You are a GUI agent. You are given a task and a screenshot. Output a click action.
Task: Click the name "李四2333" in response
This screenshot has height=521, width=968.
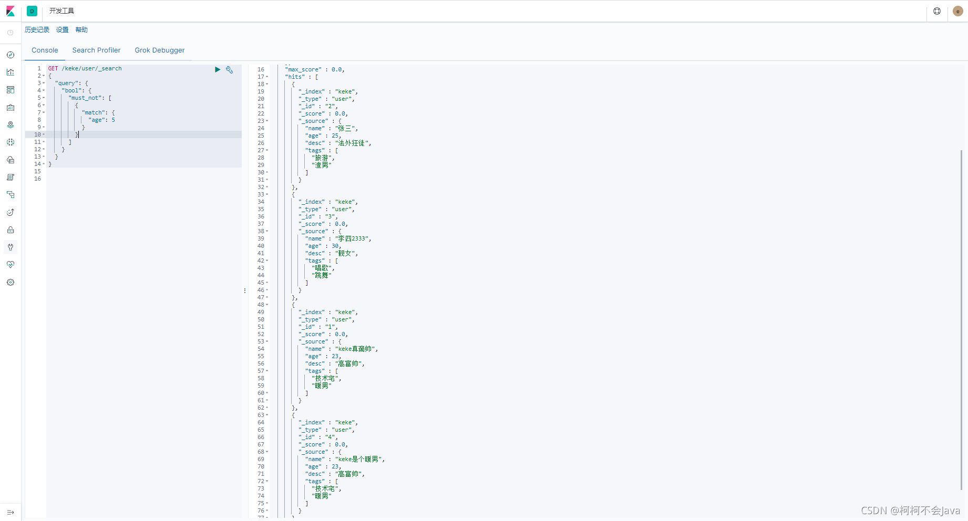point(353,239)
